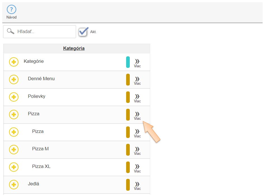Screen dimensions: 271x196
Task: Click the plus icon next to Polievky
Action: 14,97
